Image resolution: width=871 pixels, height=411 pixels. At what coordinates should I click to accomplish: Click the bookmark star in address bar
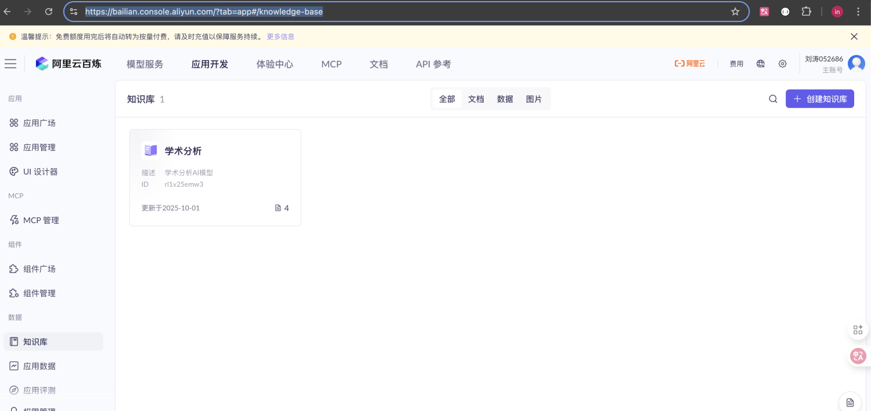click(735, 11)
